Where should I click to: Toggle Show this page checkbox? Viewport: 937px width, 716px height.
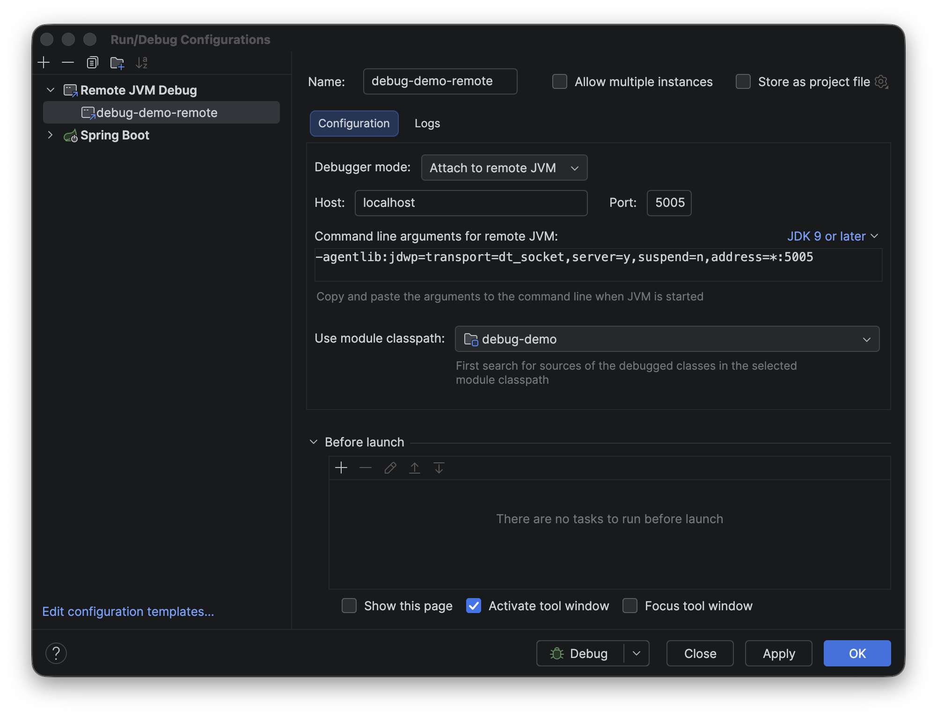click(349, 606)
